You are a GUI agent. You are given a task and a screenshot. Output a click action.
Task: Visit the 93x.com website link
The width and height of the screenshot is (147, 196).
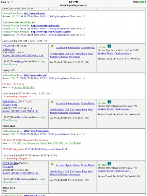[8, 167]
